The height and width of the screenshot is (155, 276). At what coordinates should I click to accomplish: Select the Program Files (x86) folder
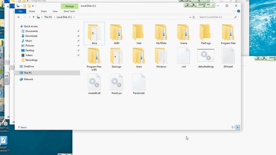click(94, 59)
